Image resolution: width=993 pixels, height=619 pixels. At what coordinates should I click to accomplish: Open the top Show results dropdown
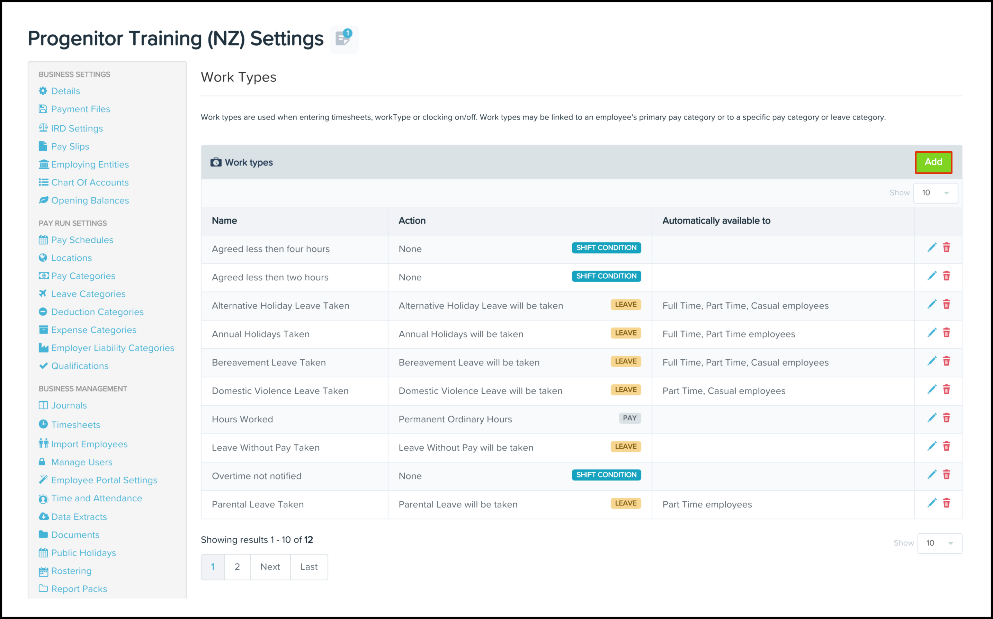935,193
